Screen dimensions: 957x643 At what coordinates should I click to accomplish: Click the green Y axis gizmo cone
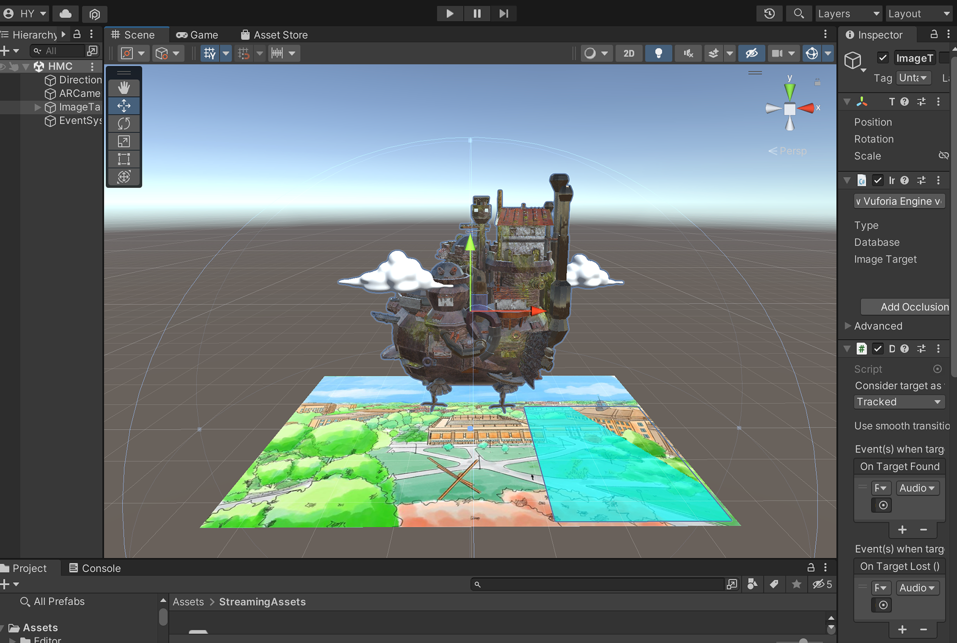(x=790, y=91)
